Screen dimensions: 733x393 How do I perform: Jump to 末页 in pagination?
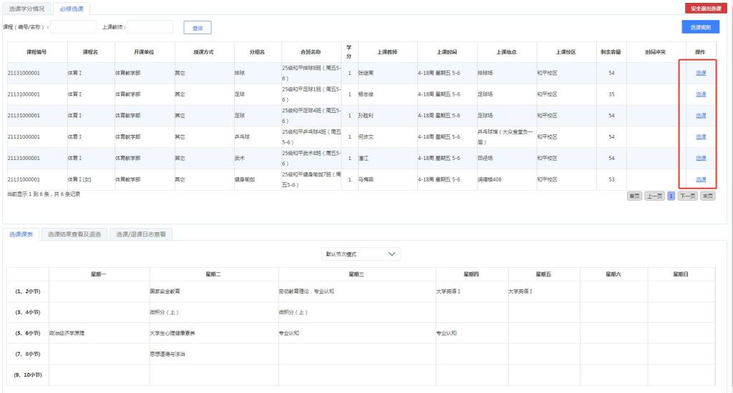(707, 195)
